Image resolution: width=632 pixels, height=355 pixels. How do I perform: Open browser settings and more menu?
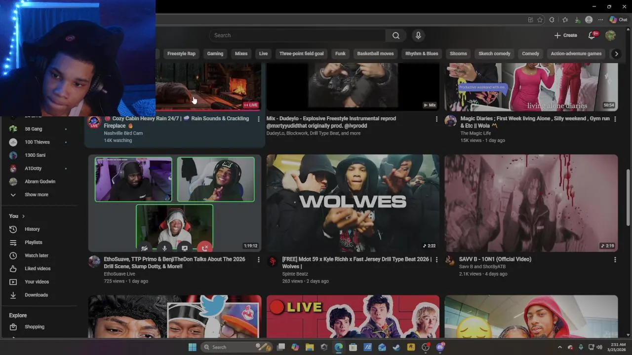point(600,20)
